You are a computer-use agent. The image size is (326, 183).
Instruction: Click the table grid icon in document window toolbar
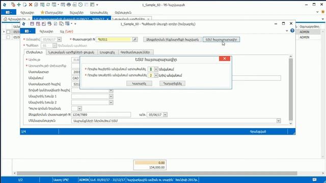click(67, 24)
